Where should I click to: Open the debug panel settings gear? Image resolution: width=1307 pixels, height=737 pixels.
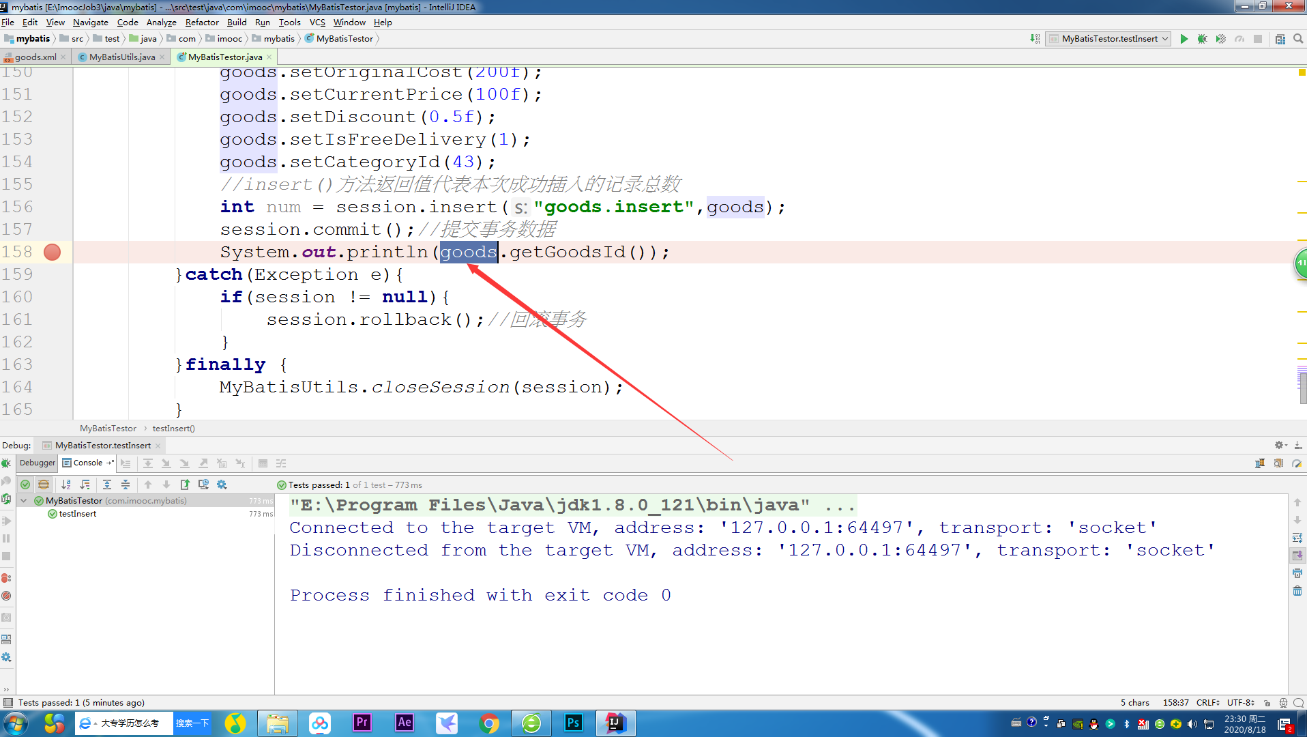[1280, 445]
